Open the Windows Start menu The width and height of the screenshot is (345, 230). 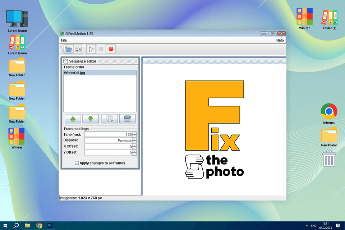click(x=5, y=226)
